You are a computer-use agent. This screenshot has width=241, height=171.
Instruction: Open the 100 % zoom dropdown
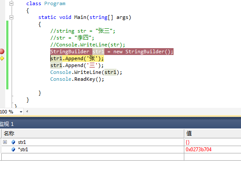coord(21,112)
